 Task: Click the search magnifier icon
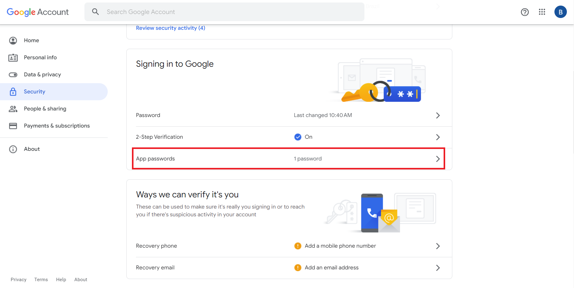click(x=95, y=12)
